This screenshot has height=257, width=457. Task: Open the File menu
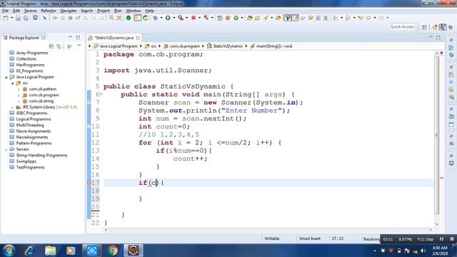click(x=5, y=11)
